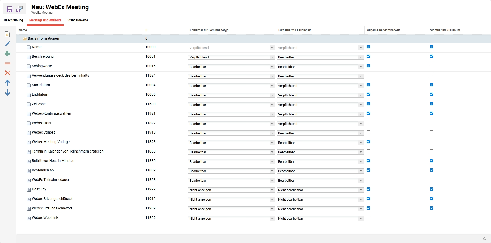Select the Webex-Sitzungsschlüssel row
Viewport: 491px width, 243px height.
coord(254,199)
